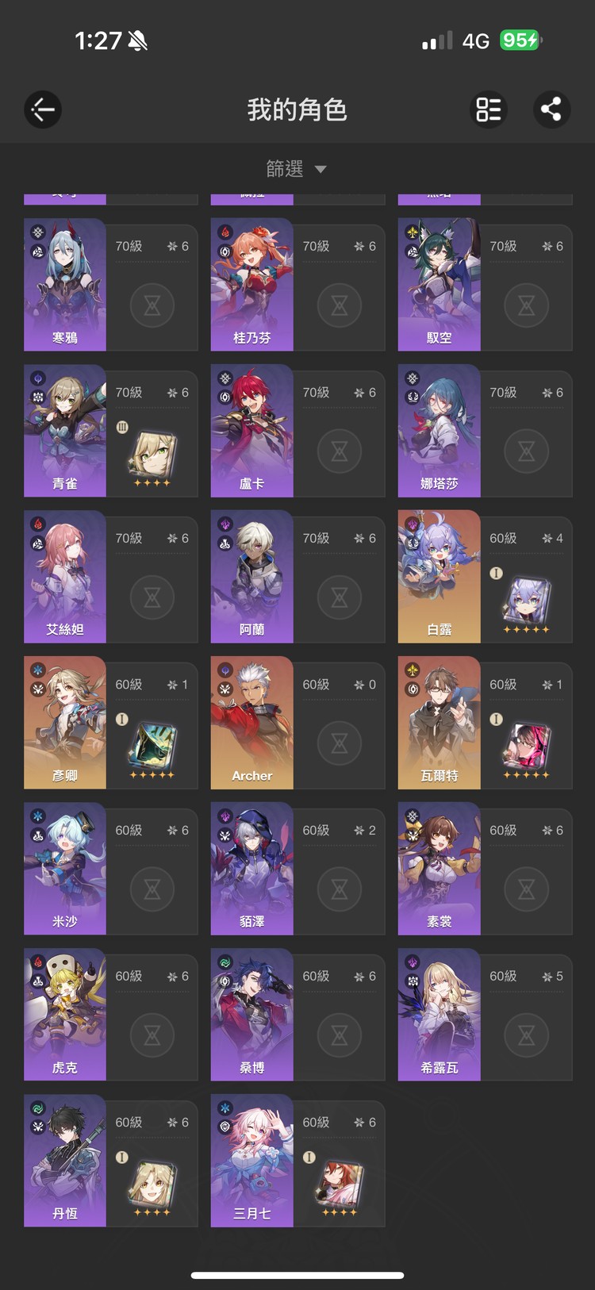Click the dropdown arrow next to 篩選
This screenshot has width=595, height=1290.
pyautogui.click(x=321, y=169)
